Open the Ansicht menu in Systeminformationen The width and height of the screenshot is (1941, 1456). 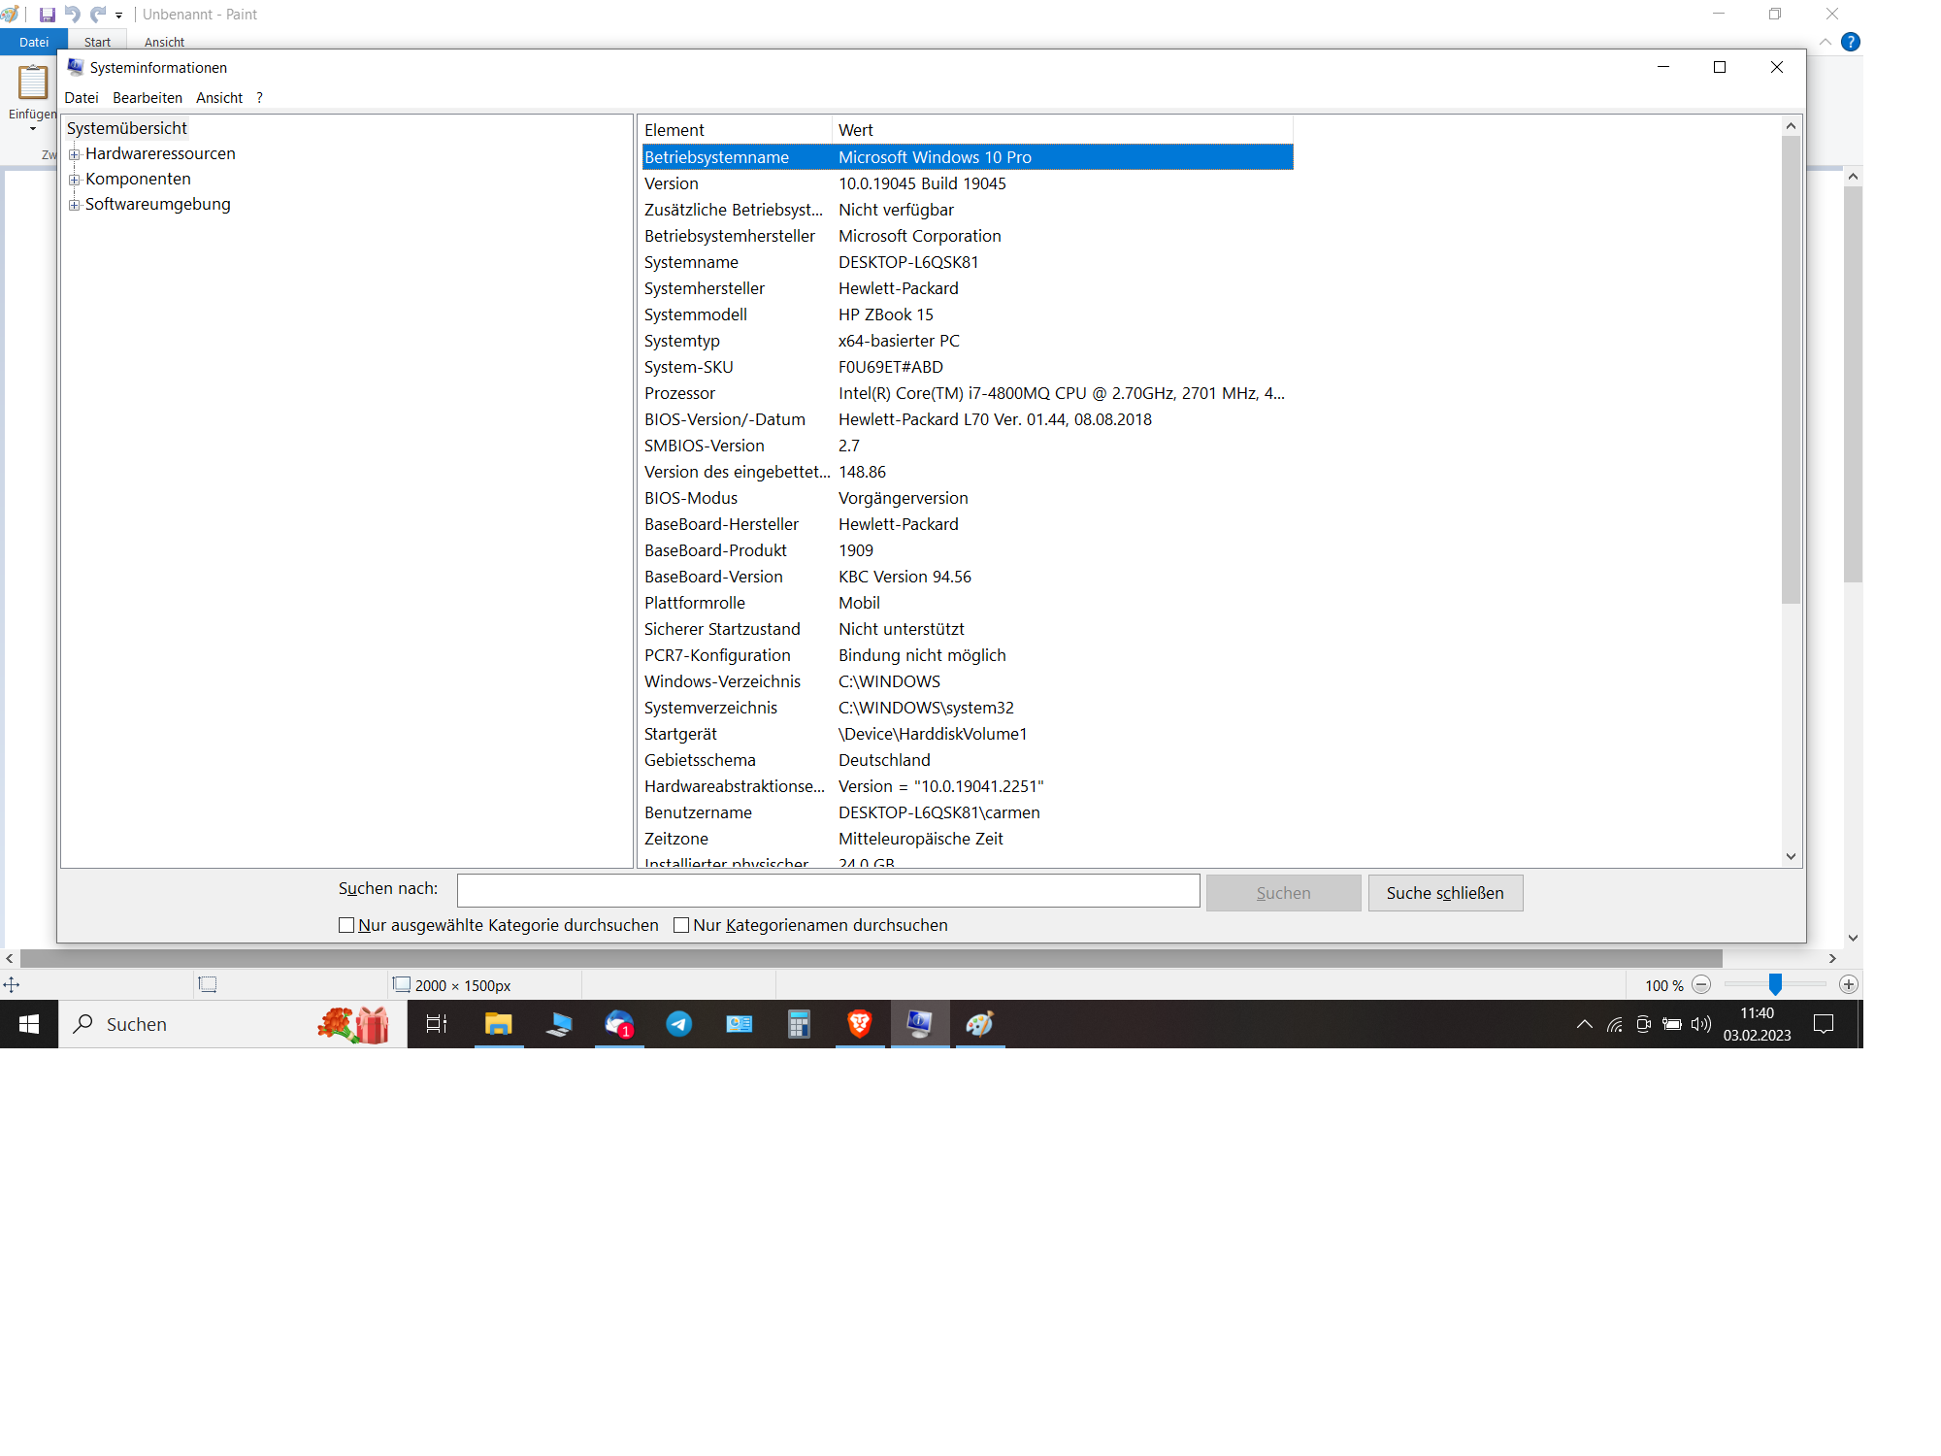(219, 98)
